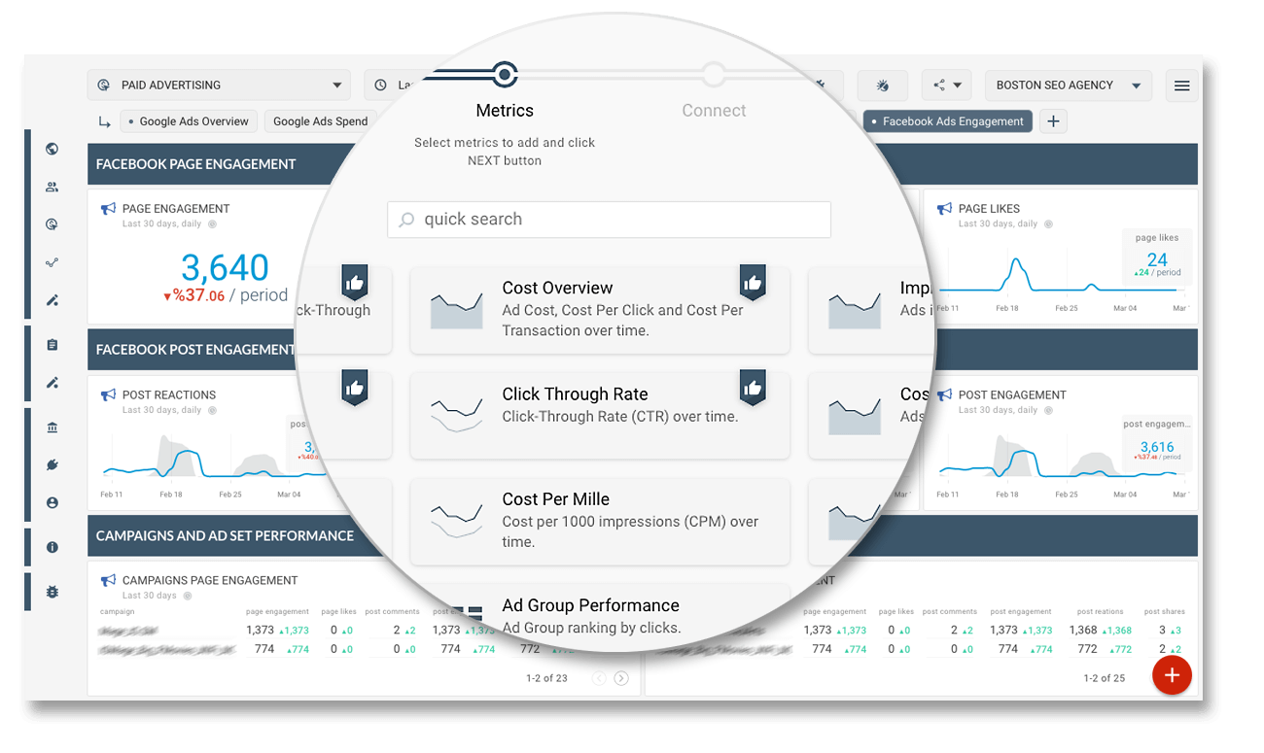Click the clock date range icon

pos(381,86)
